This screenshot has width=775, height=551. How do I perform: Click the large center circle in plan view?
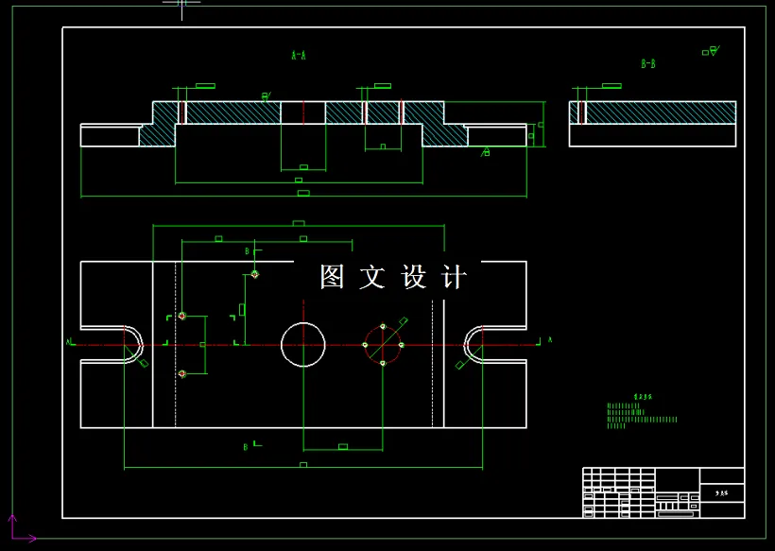pos(302,345)
